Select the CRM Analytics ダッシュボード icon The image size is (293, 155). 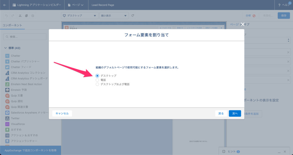coord(7,78)
